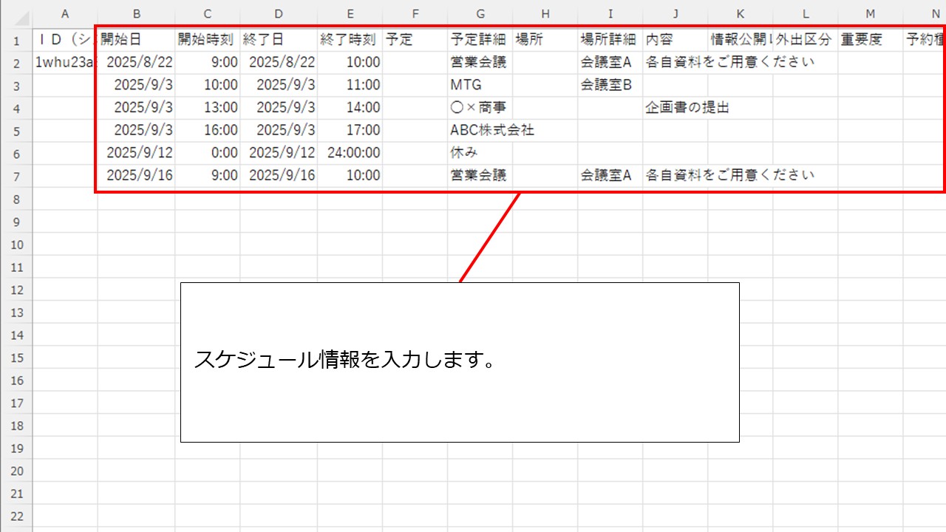The width and height of the screenshot is (946, 532).
Task: Select column I header
Action: (610, 13)
